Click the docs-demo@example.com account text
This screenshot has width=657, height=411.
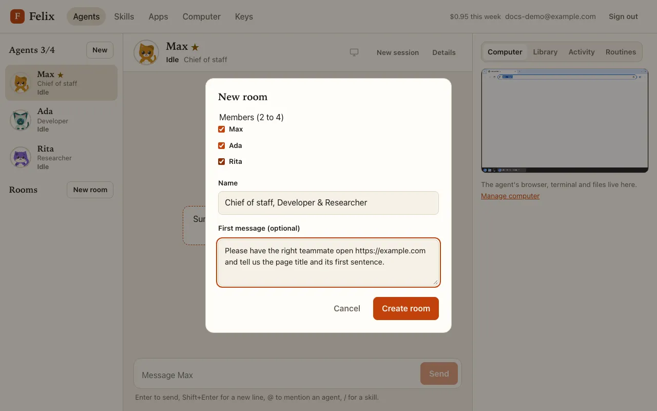[550, 16]
